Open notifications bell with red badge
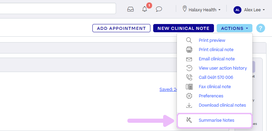The image size is (272, 131). point(145,9)
